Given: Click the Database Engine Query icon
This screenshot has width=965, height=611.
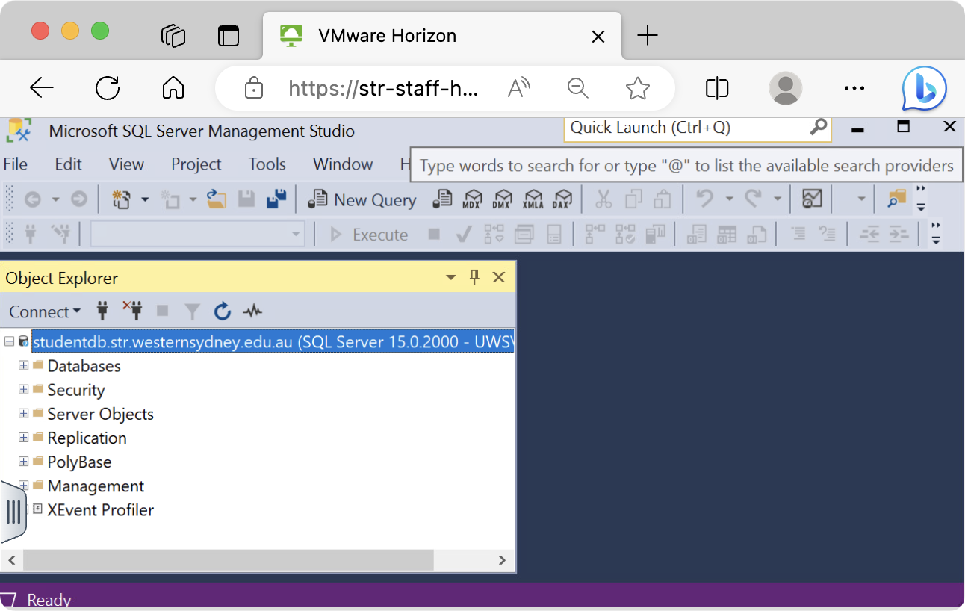Looking at the screenshot, I should 443,199.
